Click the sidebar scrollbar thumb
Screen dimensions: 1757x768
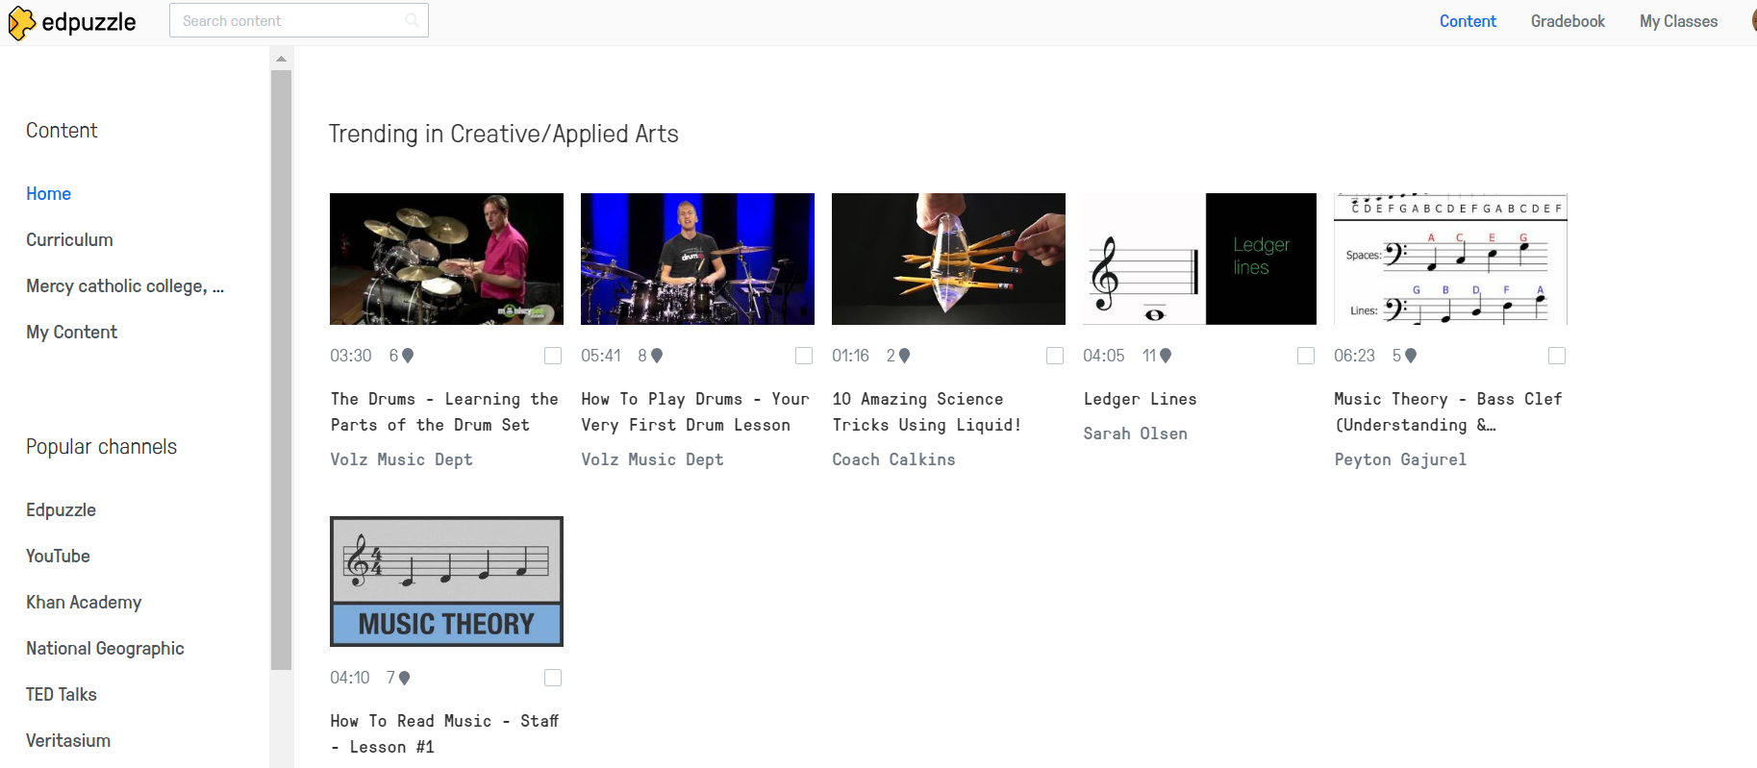click(x=281, y=370)
